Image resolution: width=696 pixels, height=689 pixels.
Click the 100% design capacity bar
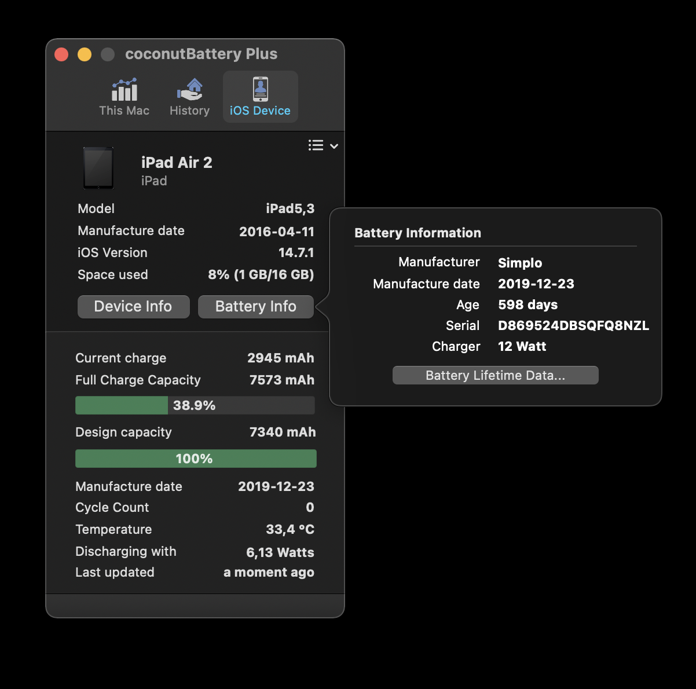(x=196, y=459)
